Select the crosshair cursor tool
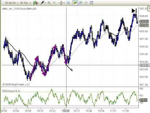150x113 pixels. tap(61, 3)
